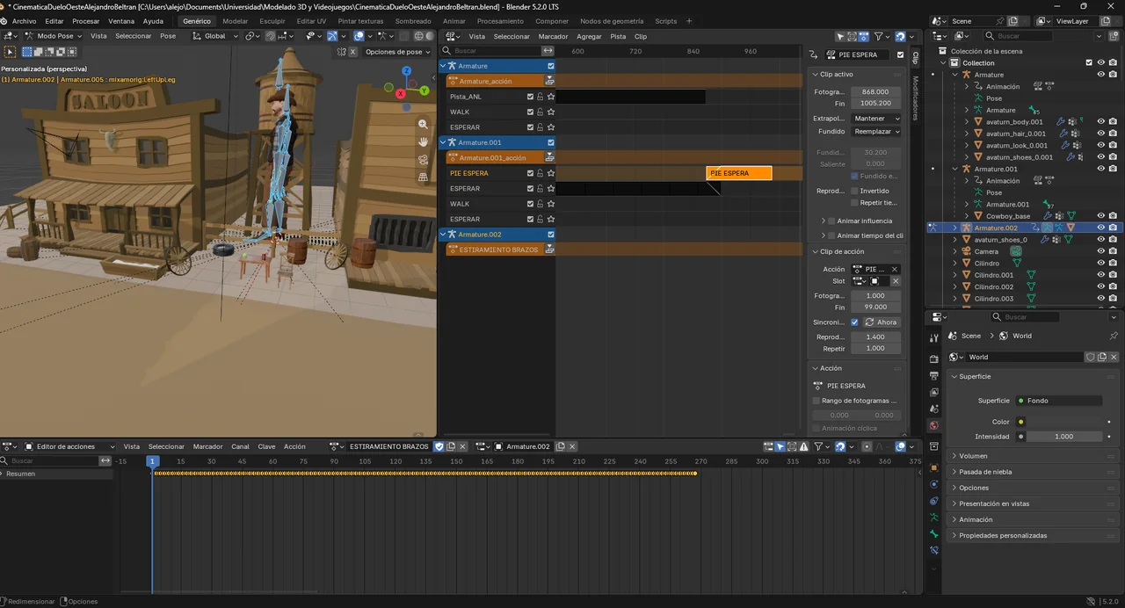Screen dimensions: 1125x608
Task: Switch to the Animar workspace tab
Action: coord(454,21)
